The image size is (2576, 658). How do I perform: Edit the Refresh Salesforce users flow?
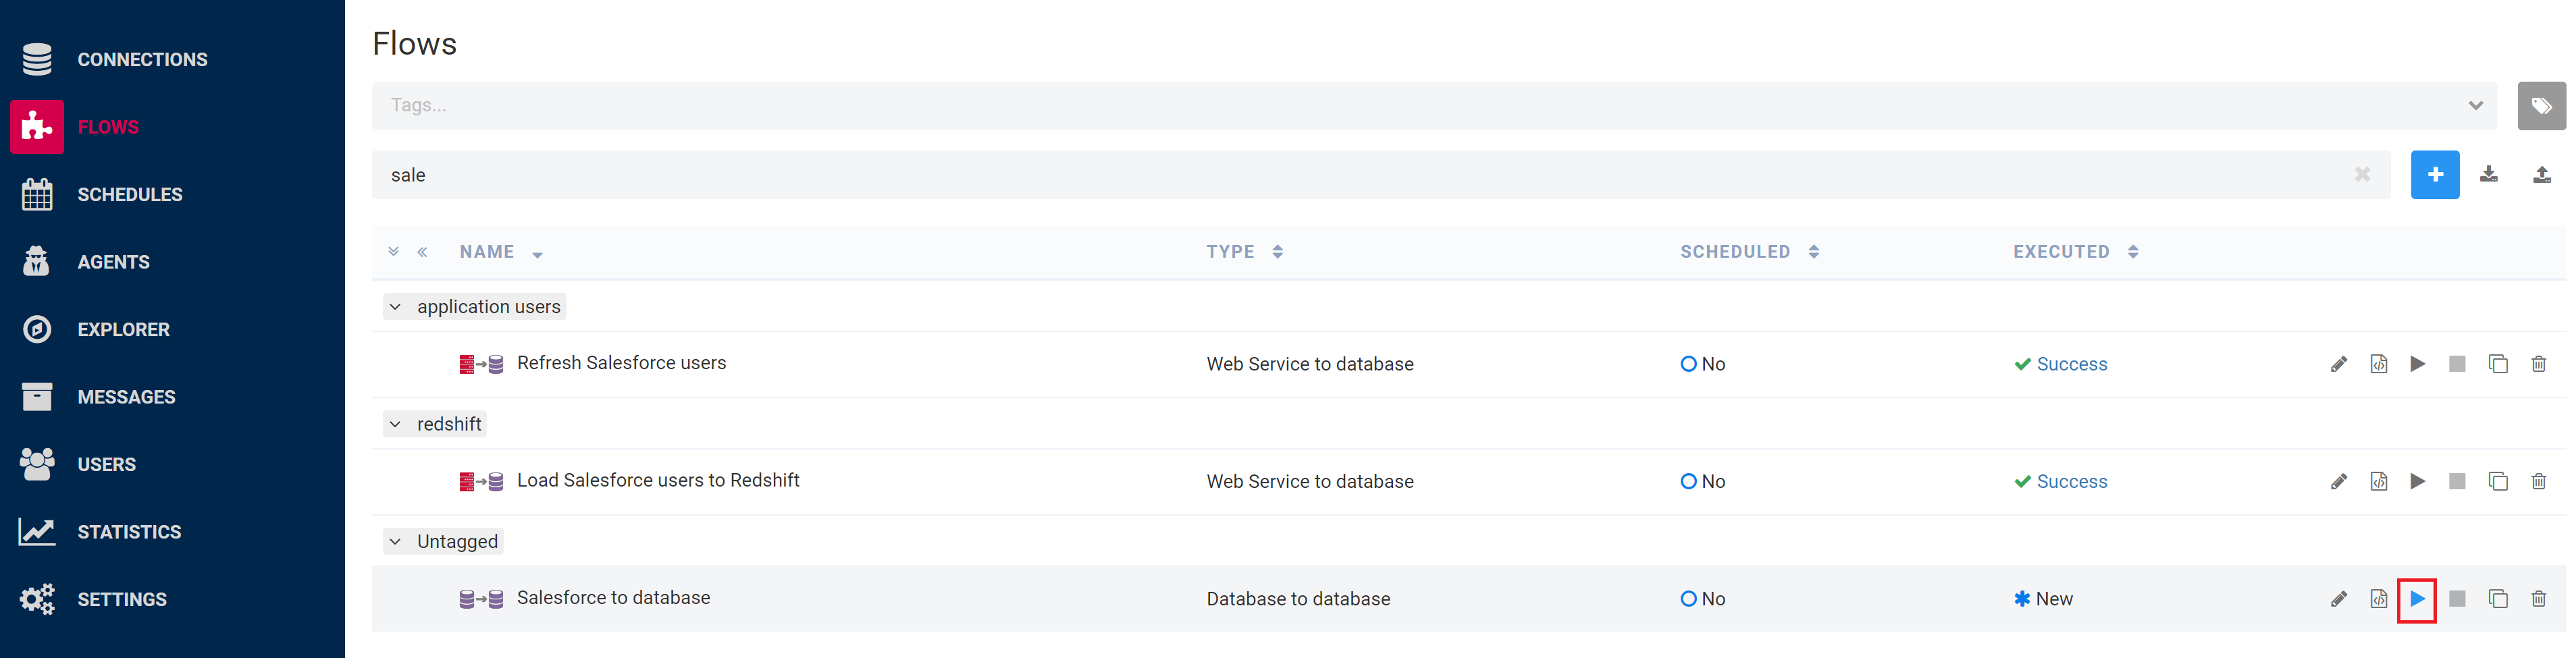2338,364
